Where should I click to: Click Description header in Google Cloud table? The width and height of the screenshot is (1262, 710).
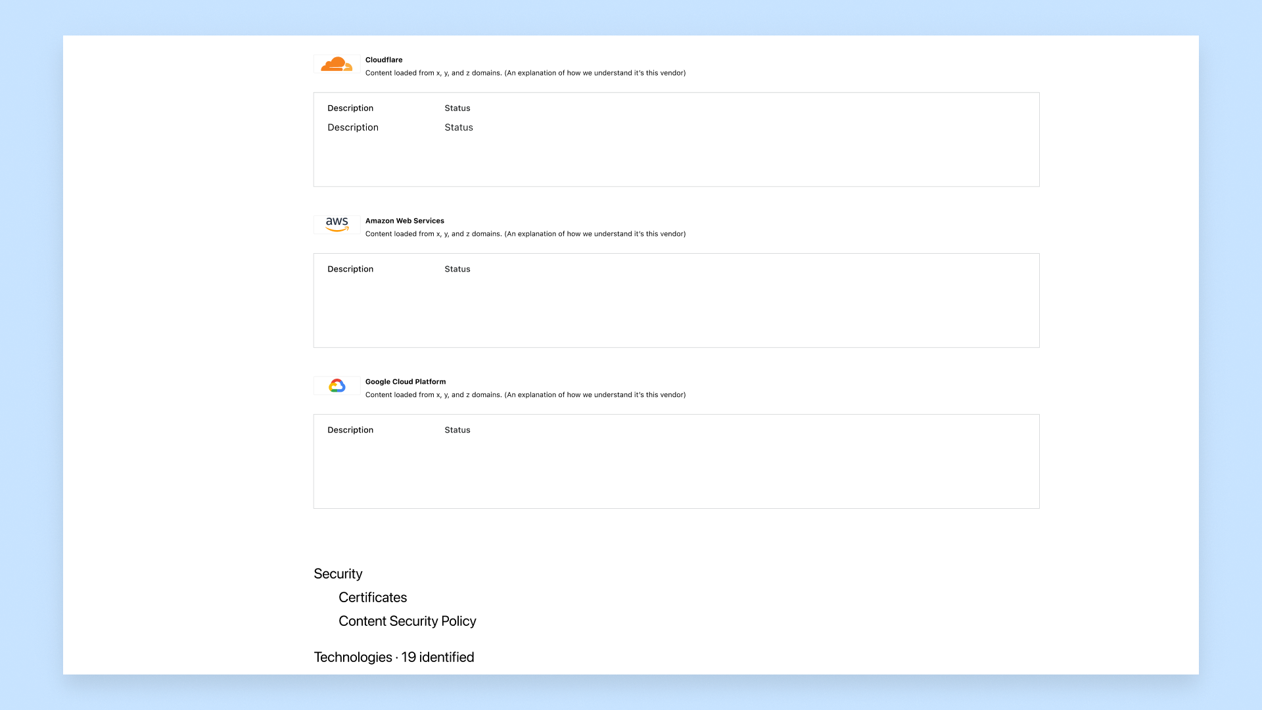[x=350, y=431]
